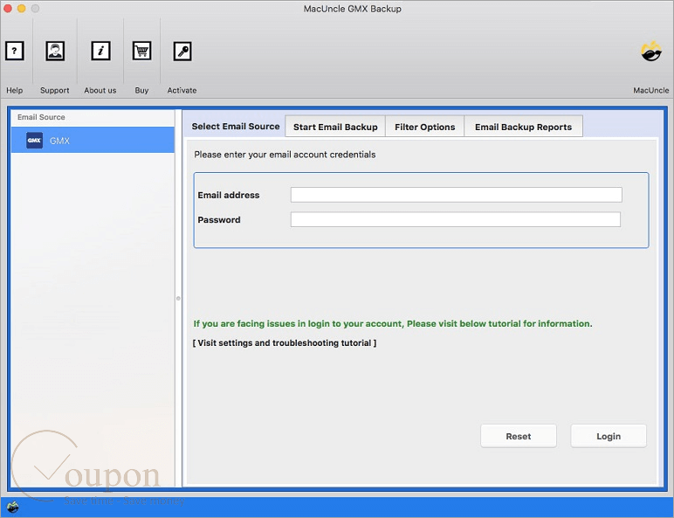674x518 pixels.
Task: Select the GMX email source row
Action: (93, 141)
